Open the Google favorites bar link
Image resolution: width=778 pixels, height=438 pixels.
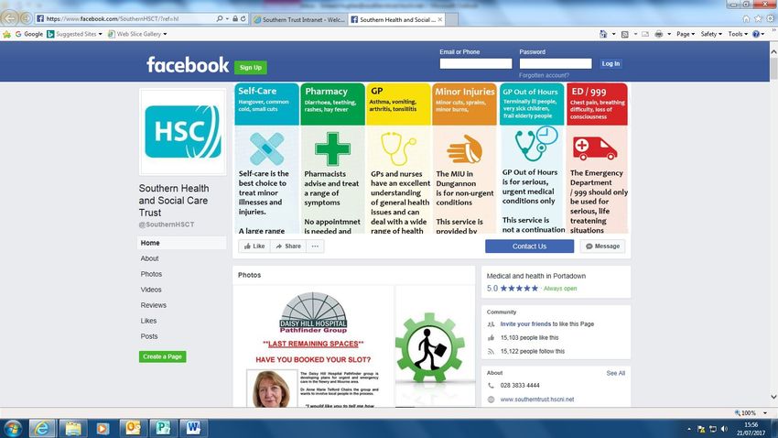click(x=28, y=34)
